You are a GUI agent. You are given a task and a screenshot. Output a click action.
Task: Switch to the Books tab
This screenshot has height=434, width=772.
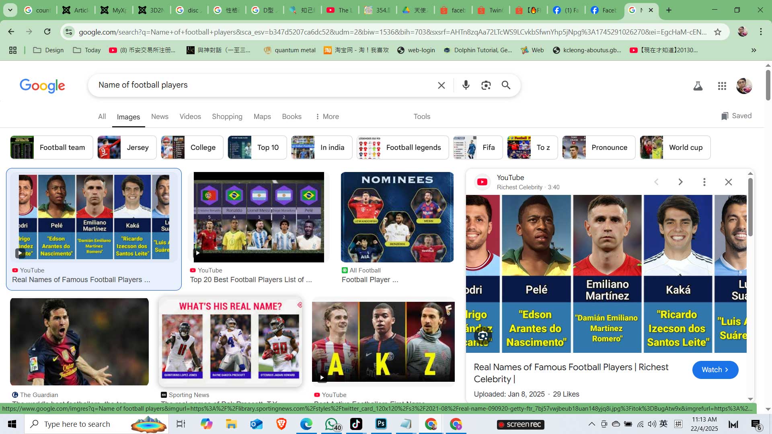pos(292,117)
